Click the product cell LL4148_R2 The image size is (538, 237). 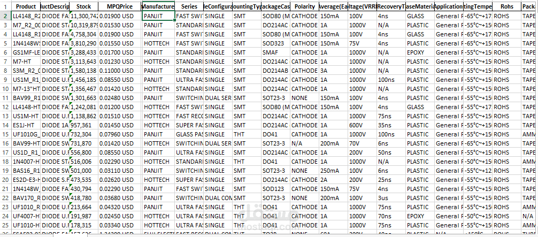(x=26, y=16)
